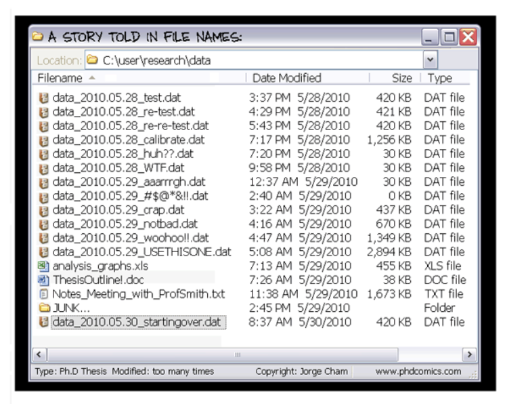Open the Location path dropdown arrow

coord(430,60)
